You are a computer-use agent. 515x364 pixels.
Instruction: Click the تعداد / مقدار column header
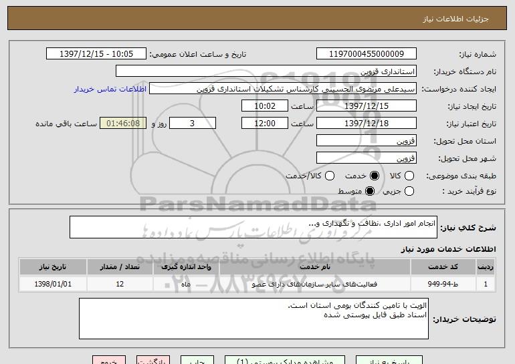coord(120,267)
